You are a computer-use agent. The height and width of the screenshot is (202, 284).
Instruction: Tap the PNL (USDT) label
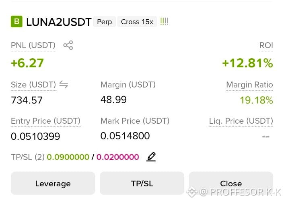(33, 45)
